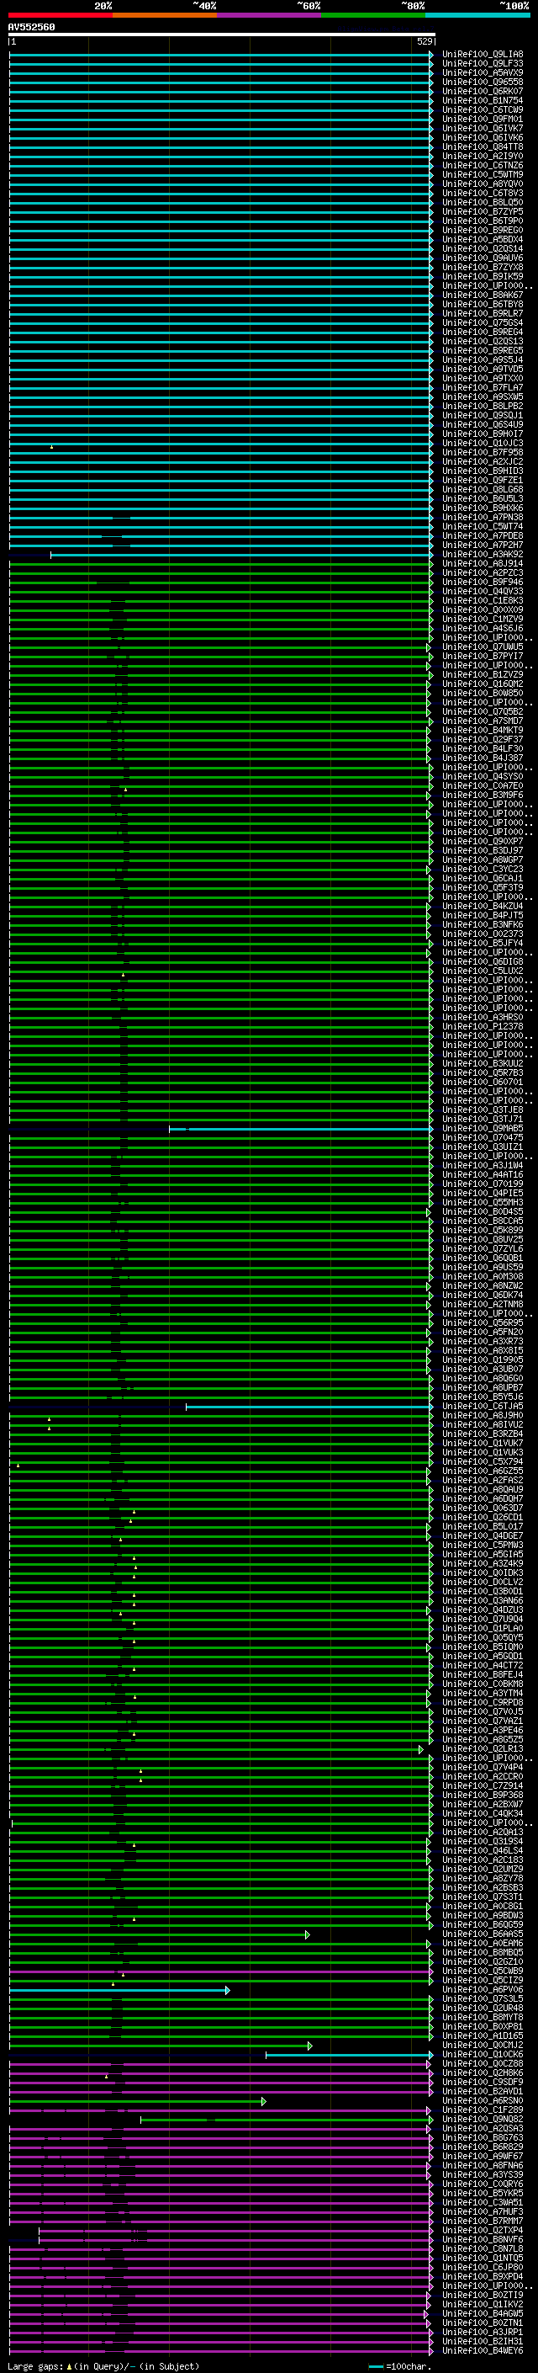The height and width of the screenshot is (2373, 538).
Task: Select the label UniRef100_Q2QS14
Action: (483, 248)
